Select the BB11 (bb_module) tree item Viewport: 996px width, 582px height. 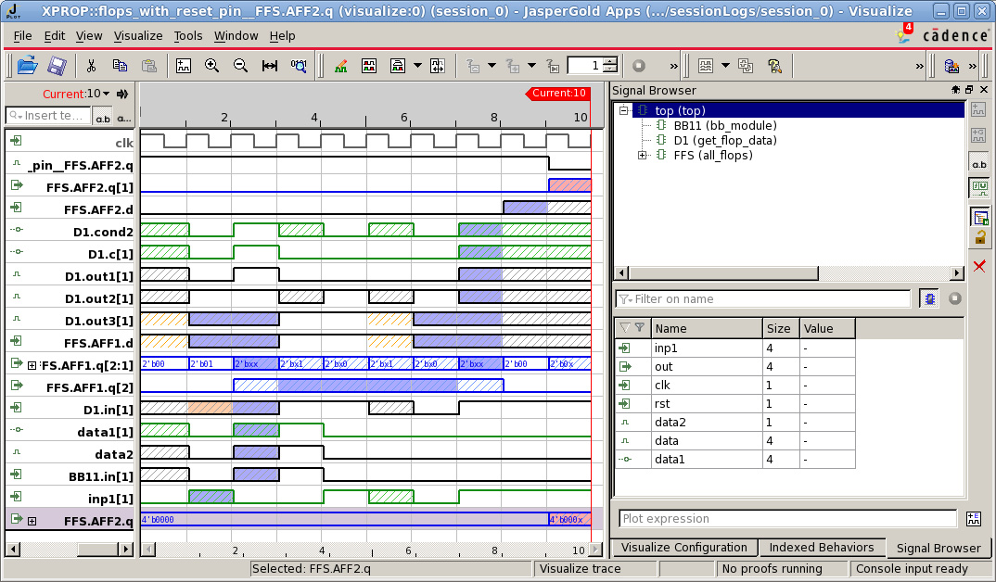click(x=725, y=126)
